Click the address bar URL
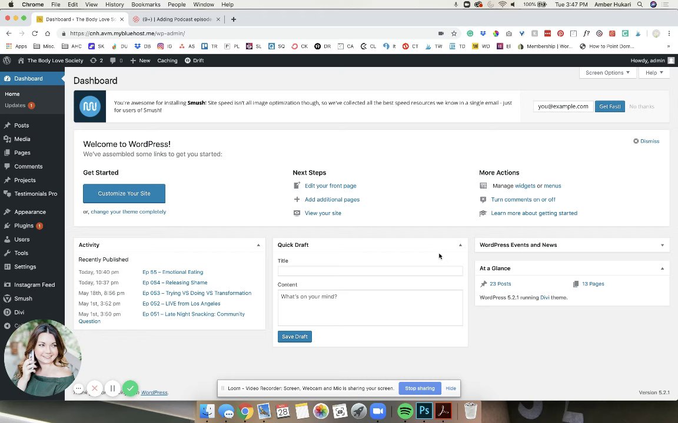Image resolution: width=678 pixels, height=423 pixels. tap(127, 33)
